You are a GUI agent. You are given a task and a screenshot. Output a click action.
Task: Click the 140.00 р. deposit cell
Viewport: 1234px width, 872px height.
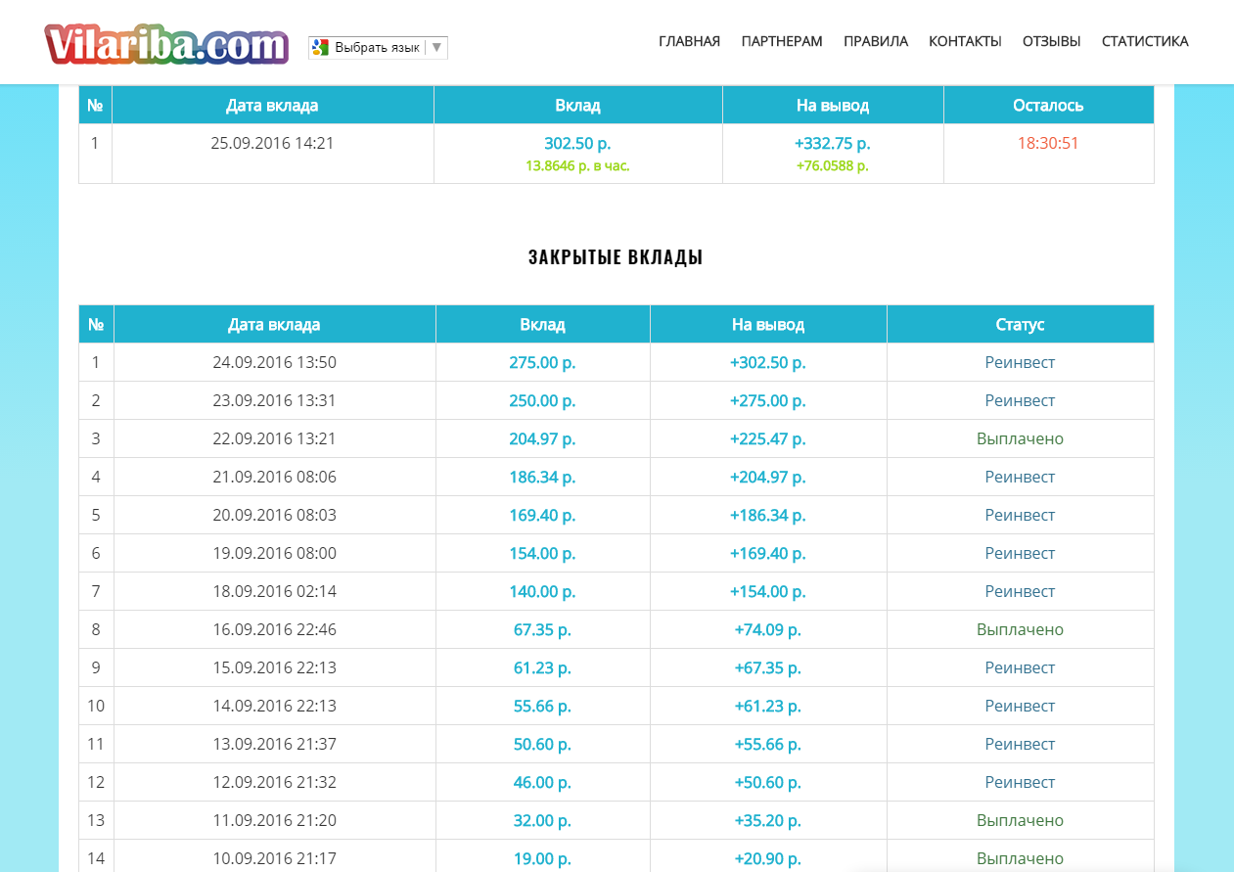pos(542,591)
